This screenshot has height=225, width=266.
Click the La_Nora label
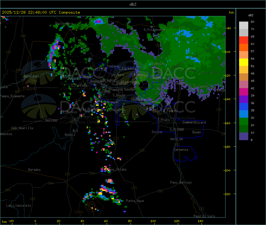click(118, 75)
